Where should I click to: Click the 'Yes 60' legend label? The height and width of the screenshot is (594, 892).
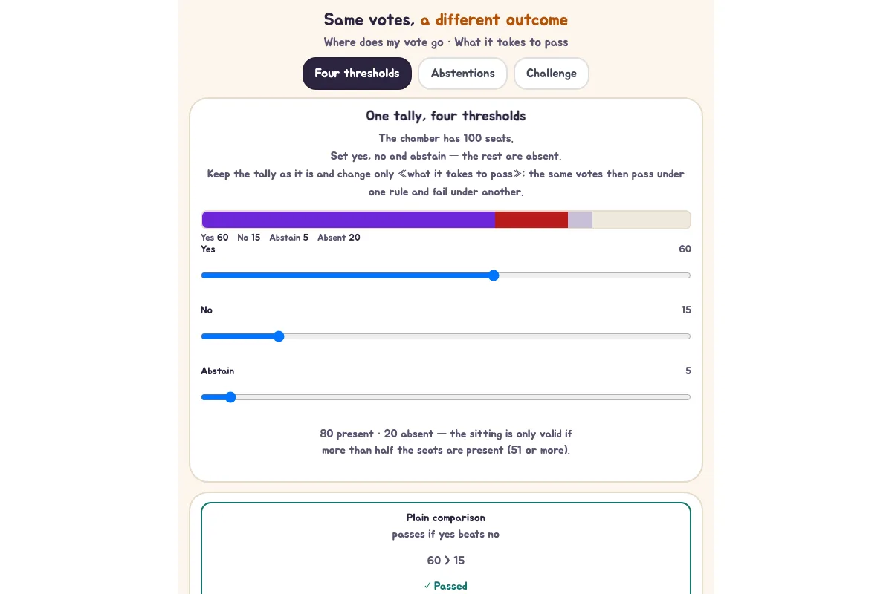click(215, 238)
